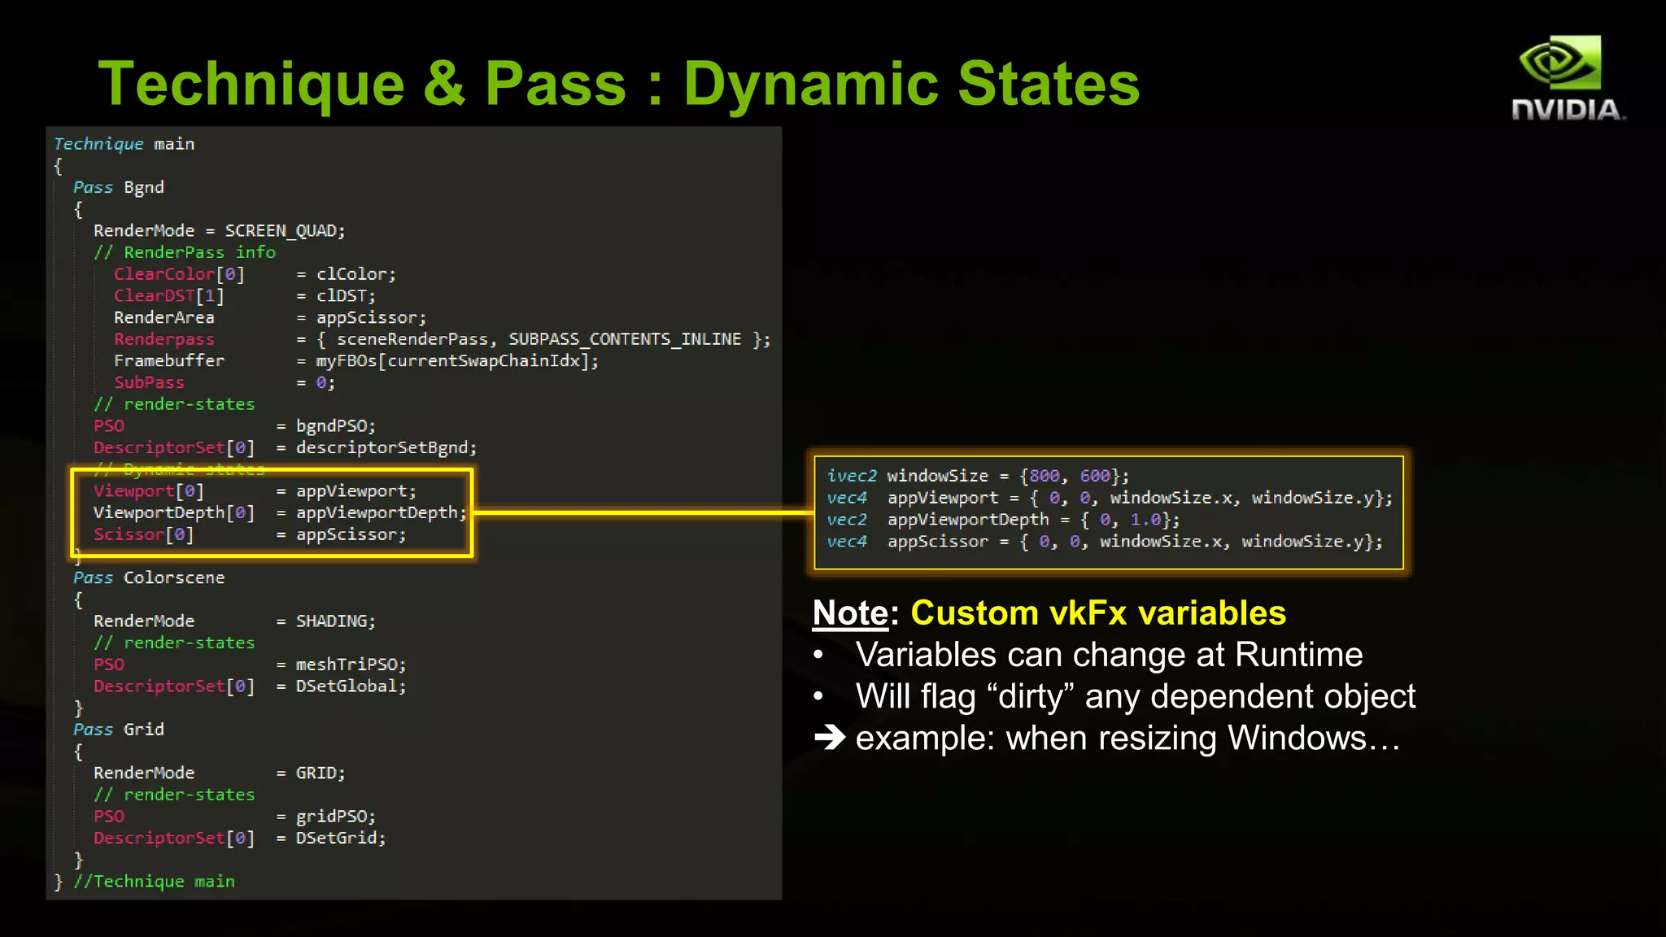The height and width of the screenshot is (937, 1666).
Task: Click 'bgndPSO;' value
Action: (x=336, y=426)
